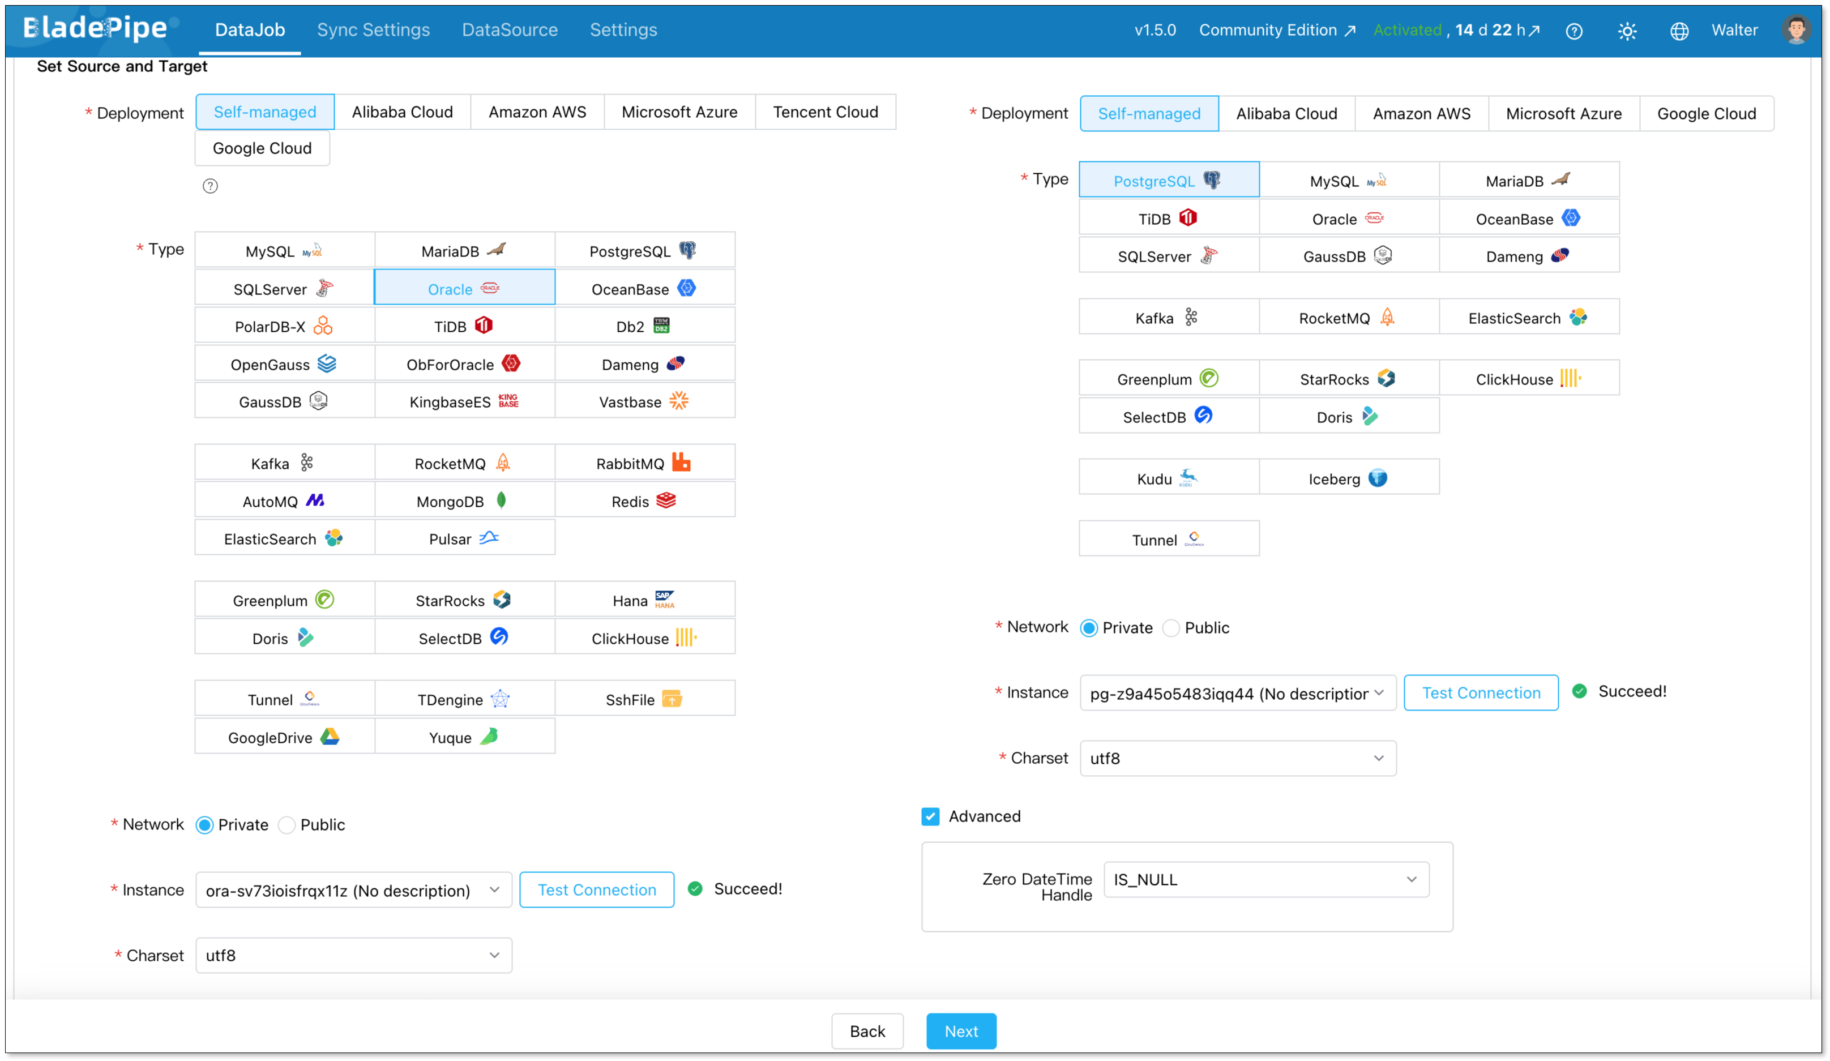Click the blue Next button
Image resolution: width=1830 pixels, height=1061 pixels.
point(961,1030)
